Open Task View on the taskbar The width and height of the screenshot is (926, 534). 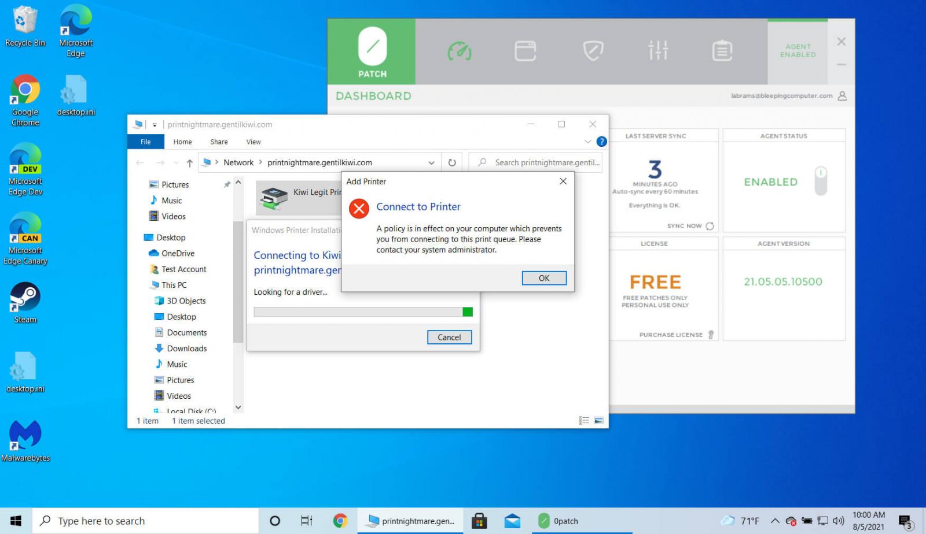(307, 521)
